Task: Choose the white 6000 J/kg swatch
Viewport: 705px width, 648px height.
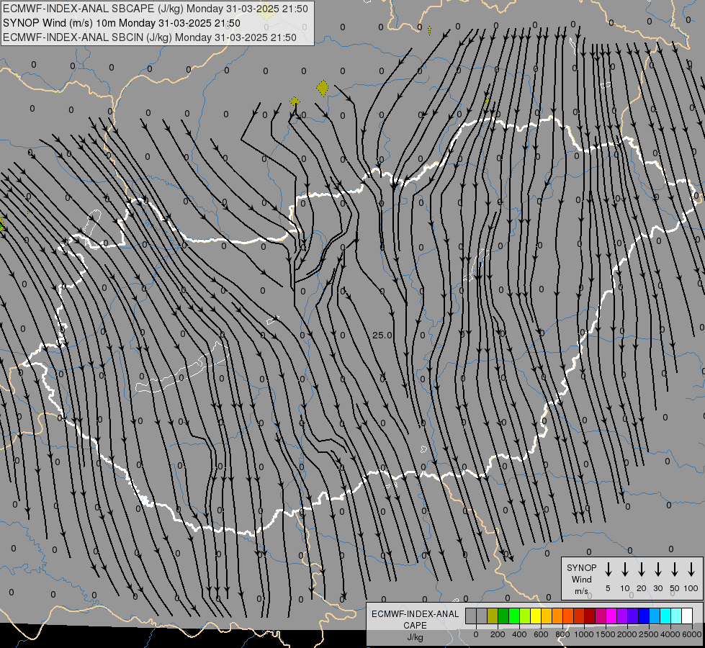Action: pos(686,616)
